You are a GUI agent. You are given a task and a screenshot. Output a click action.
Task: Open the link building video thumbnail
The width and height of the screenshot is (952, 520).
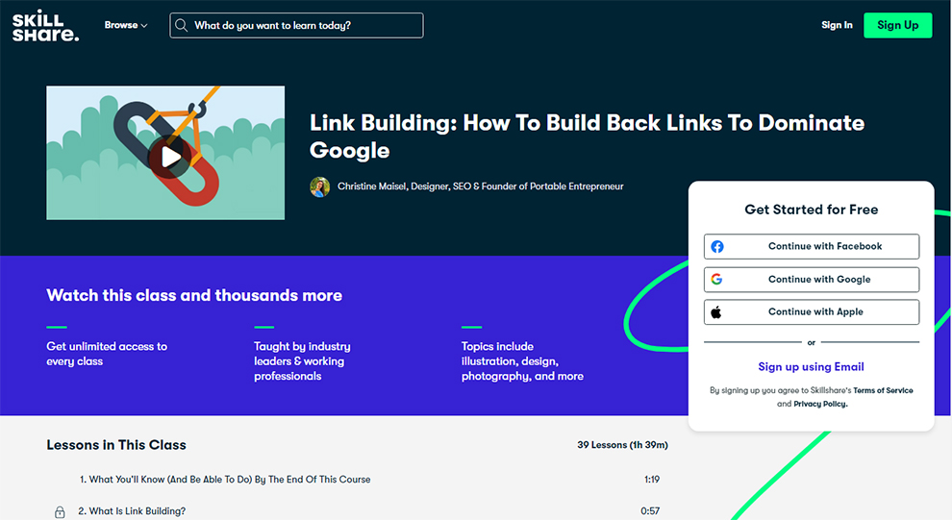[x=165, y=152]
